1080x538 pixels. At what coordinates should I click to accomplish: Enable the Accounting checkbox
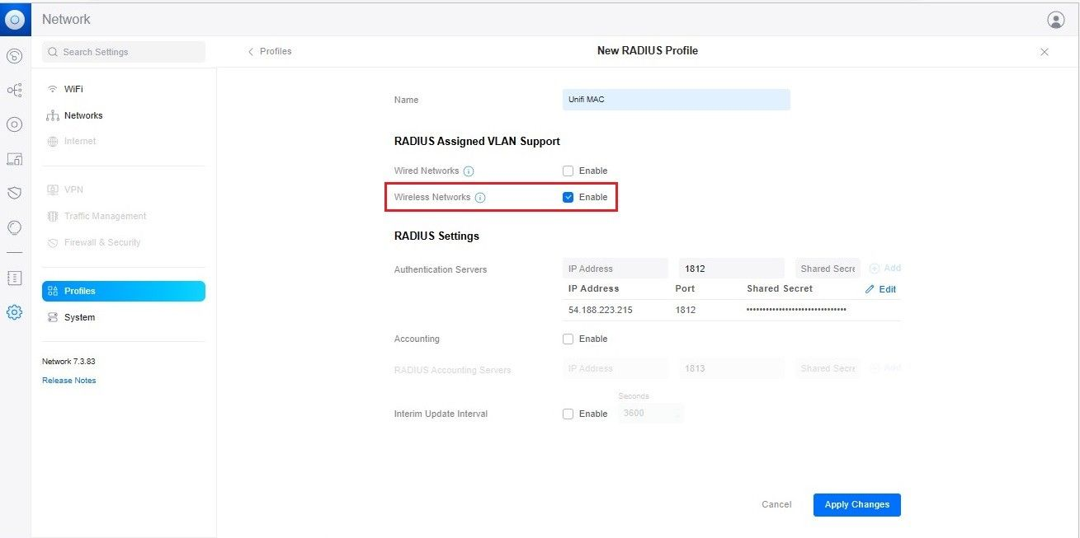[x=568, y=339]
